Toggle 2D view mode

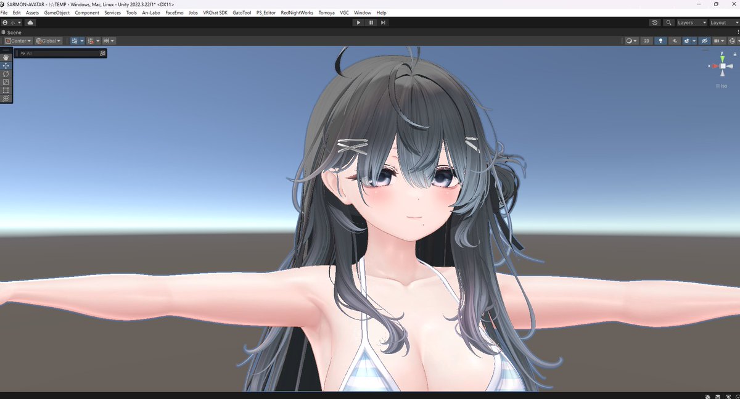pyautogui.click(x=646, y=40)
